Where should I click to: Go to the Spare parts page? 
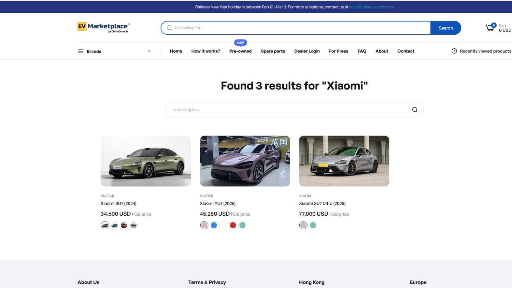(x=273, y=51)
